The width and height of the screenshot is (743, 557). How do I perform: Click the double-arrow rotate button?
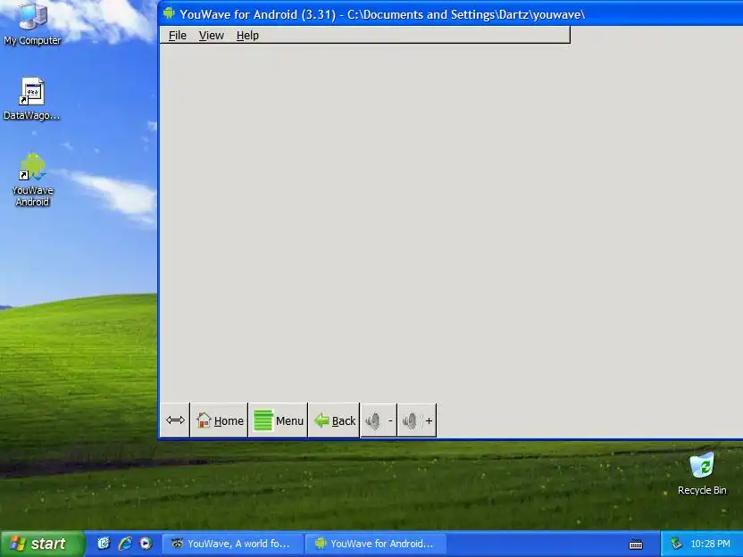175,420
